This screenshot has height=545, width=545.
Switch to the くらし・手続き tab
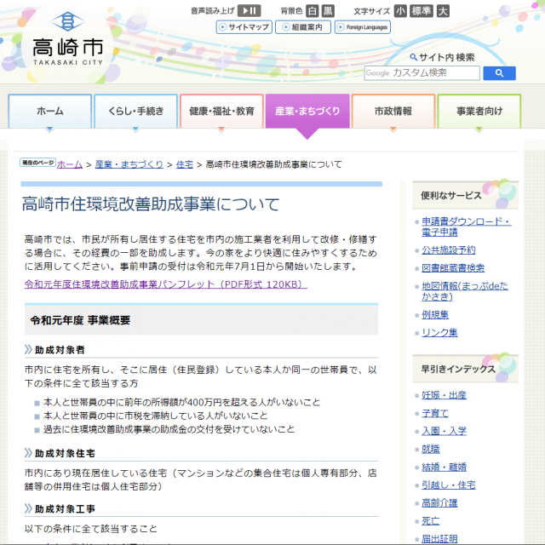click(x=135, y=112)
